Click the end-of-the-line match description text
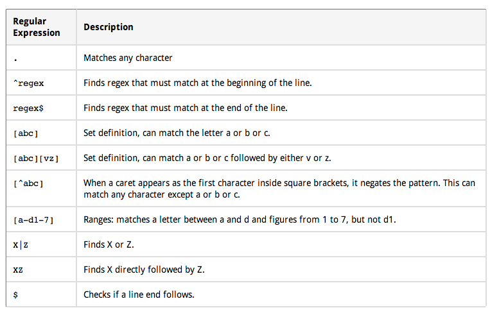Screen dimensions: 490x317 pyautogui.click(x=185, y=108)
